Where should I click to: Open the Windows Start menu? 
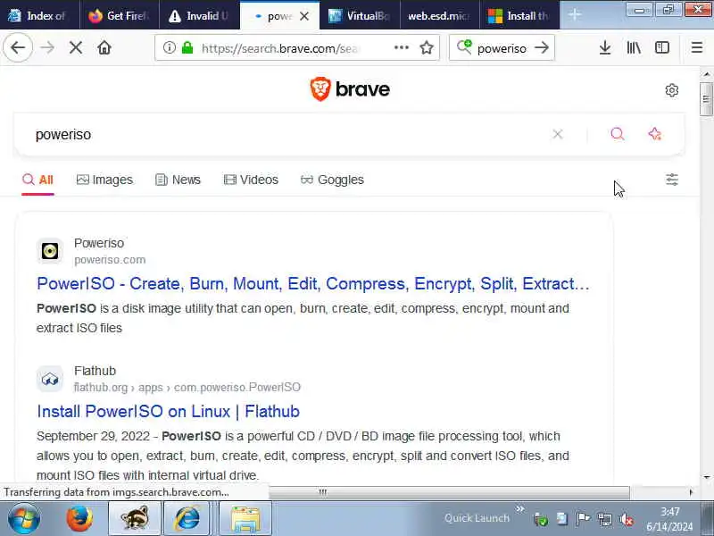24,519
